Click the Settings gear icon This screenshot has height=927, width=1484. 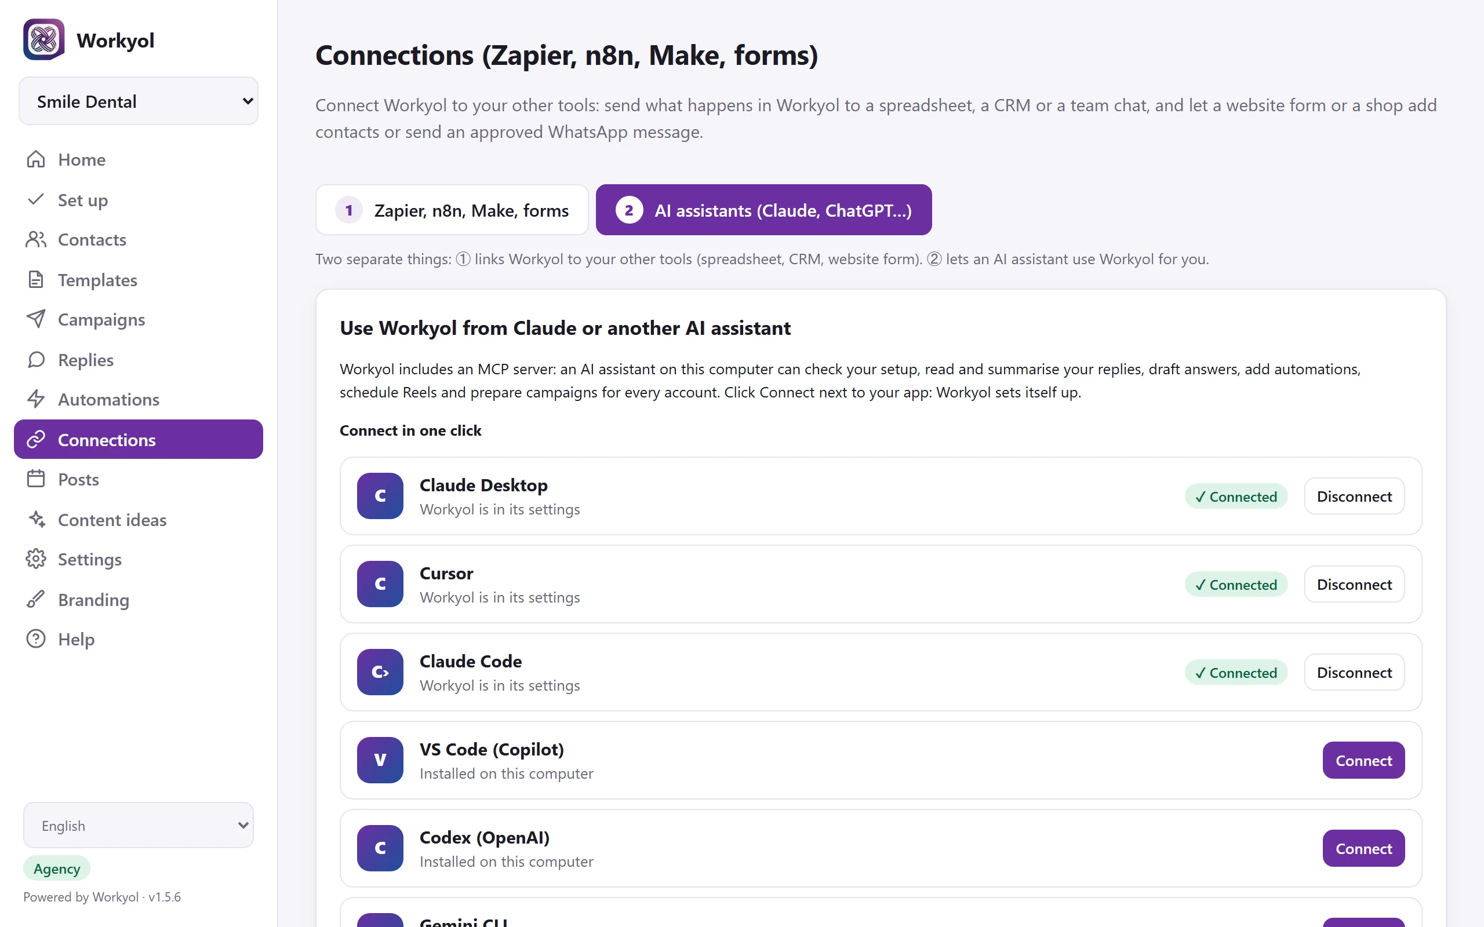[x=36, y=559]
